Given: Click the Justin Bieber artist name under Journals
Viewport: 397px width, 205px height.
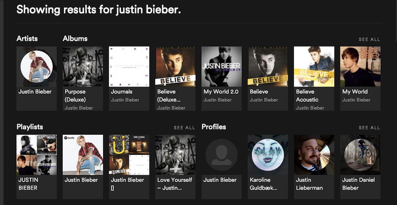Looking at the screenshot, I should [125, 100].
